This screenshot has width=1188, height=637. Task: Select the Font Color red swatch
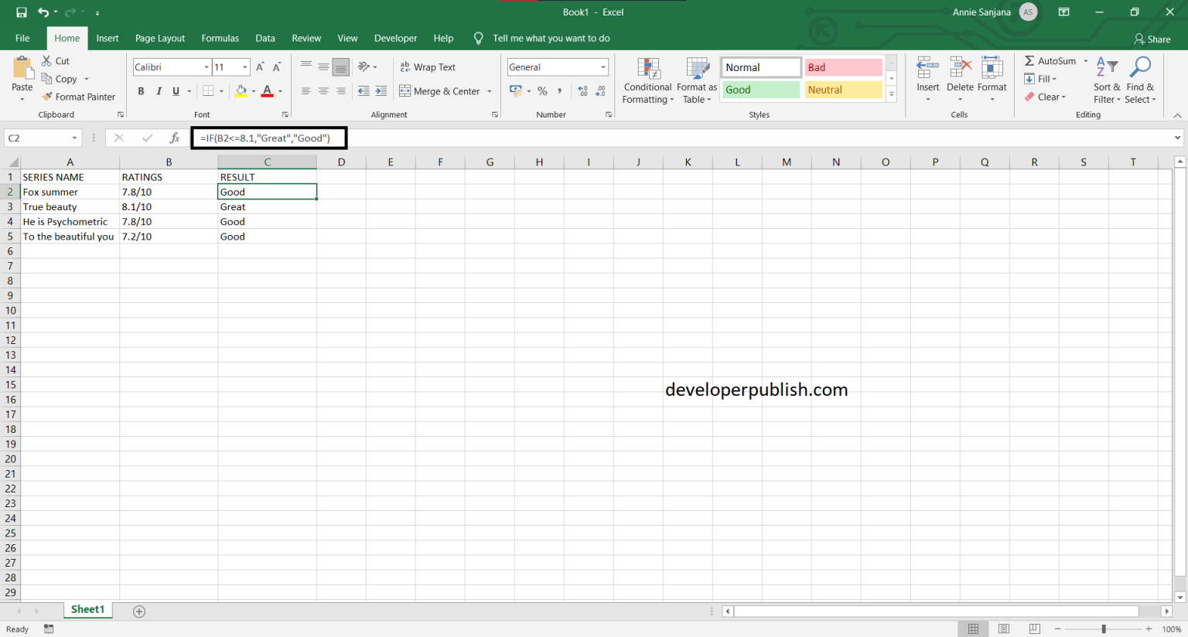click(x=268, y=91)
